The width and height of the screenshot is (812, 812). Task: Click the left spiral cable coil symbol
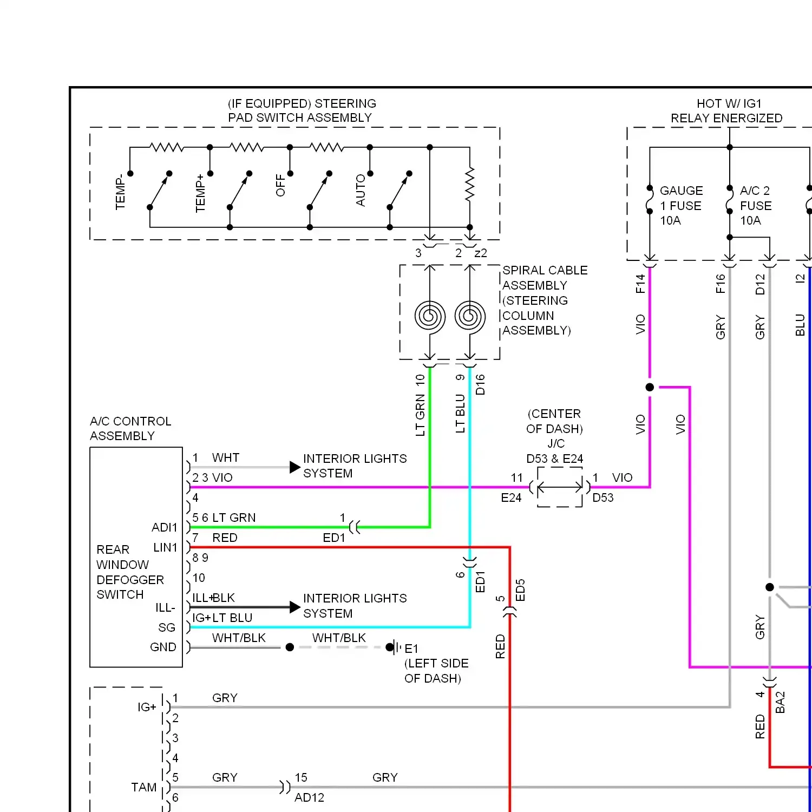(x=430, y=316)
